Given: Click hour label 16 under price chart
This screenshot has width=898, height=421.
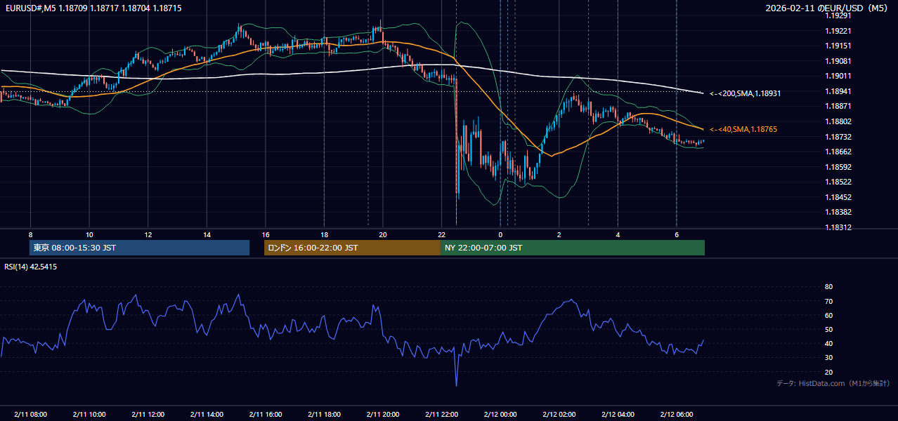Looking at the screenshot, I should pyautogui.click(x=266, y=234).
